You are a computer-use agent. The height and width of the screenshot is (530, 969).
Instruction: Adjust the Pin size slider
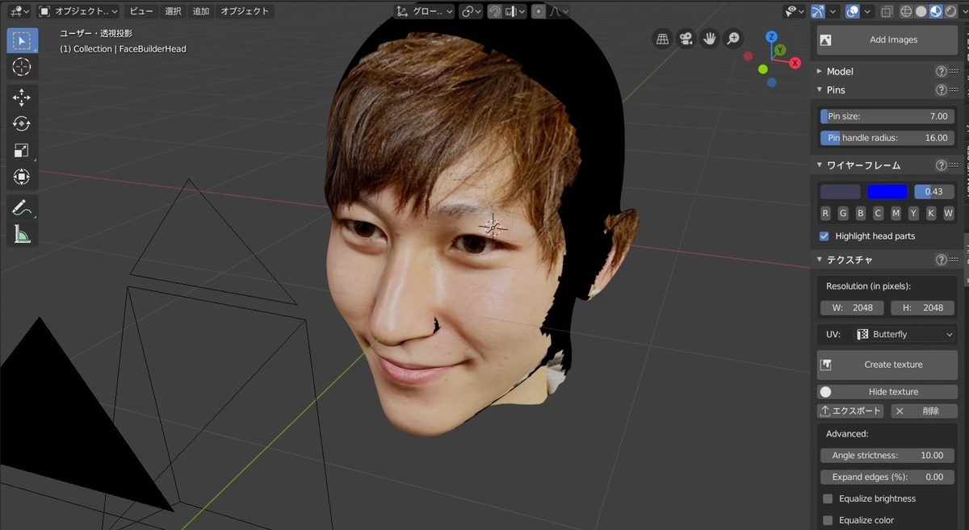(887, 115)
